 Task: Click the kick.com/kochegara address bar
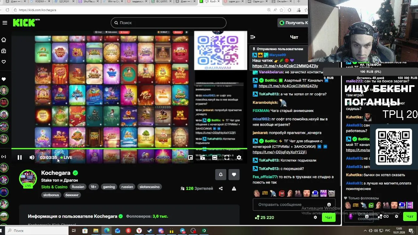point(140,10)
